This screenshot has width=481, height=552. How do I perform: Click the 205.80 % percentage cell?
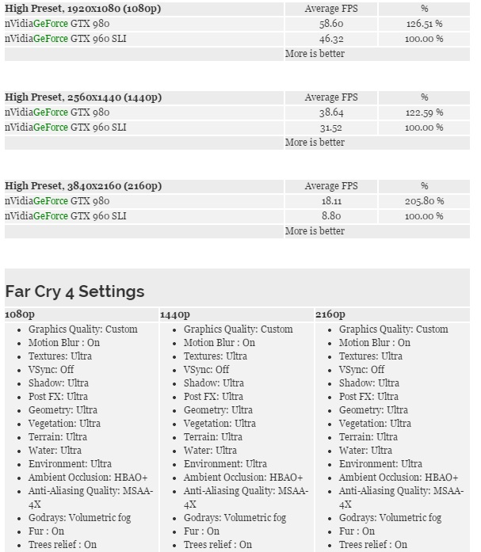pos(424,201)
